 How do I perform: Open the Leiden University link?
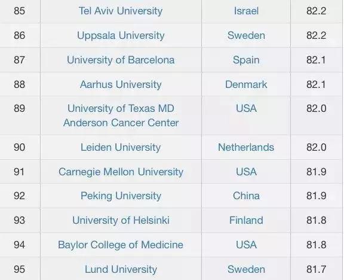(x=121, y=147)
